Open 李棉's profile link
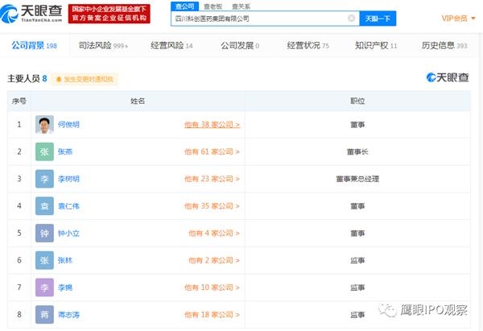 tap(65, 288)
